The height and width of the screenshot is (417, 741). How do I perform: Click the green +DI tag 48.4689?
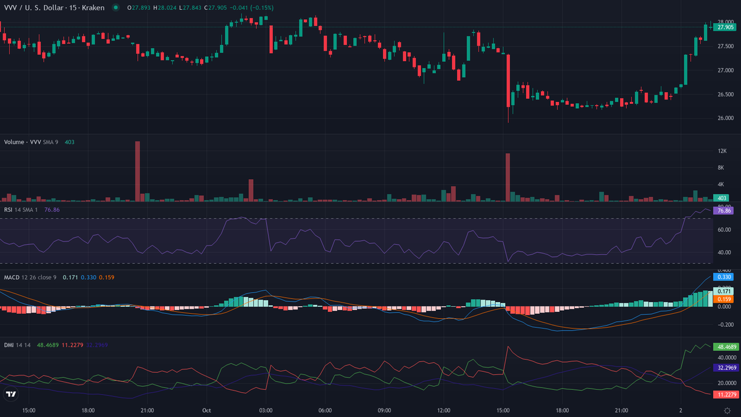click(726, 347)
